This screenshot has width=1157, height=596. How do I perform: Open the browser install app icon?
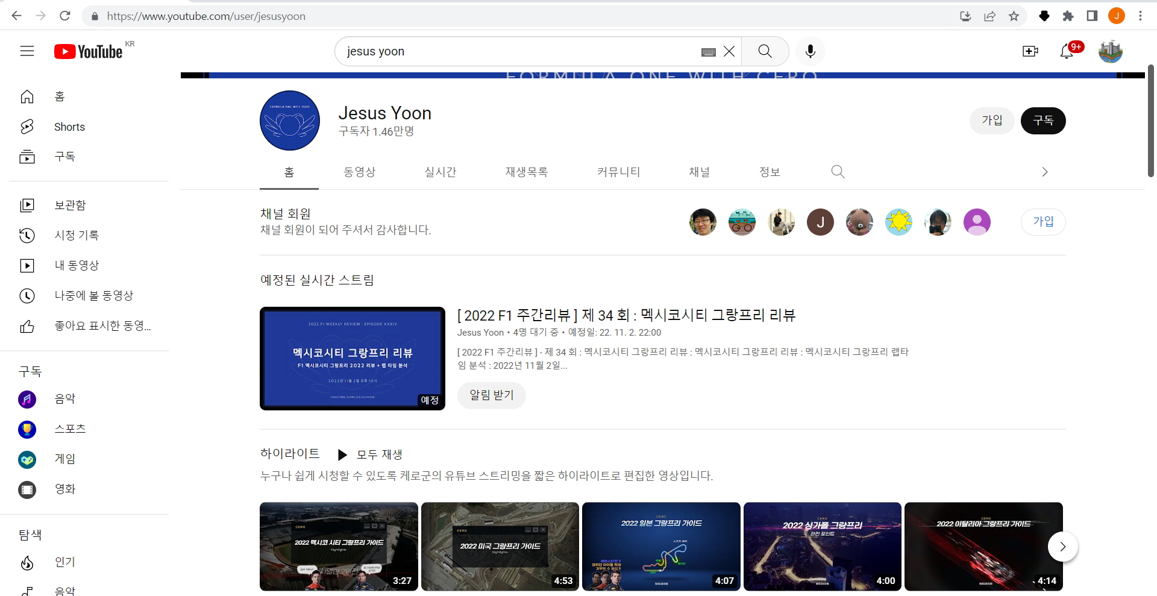point(965,16)
